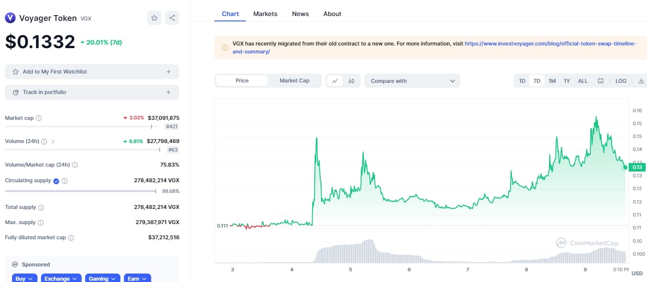Click the 75.83% volume ratio value
Viewport: 647px width, 282px height.
tap(170, 165)
